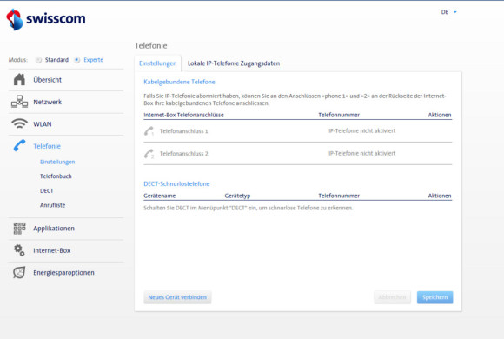Click the Energiesparoptionen leaf icon
The image size is (504, 339).
point(19,272)
